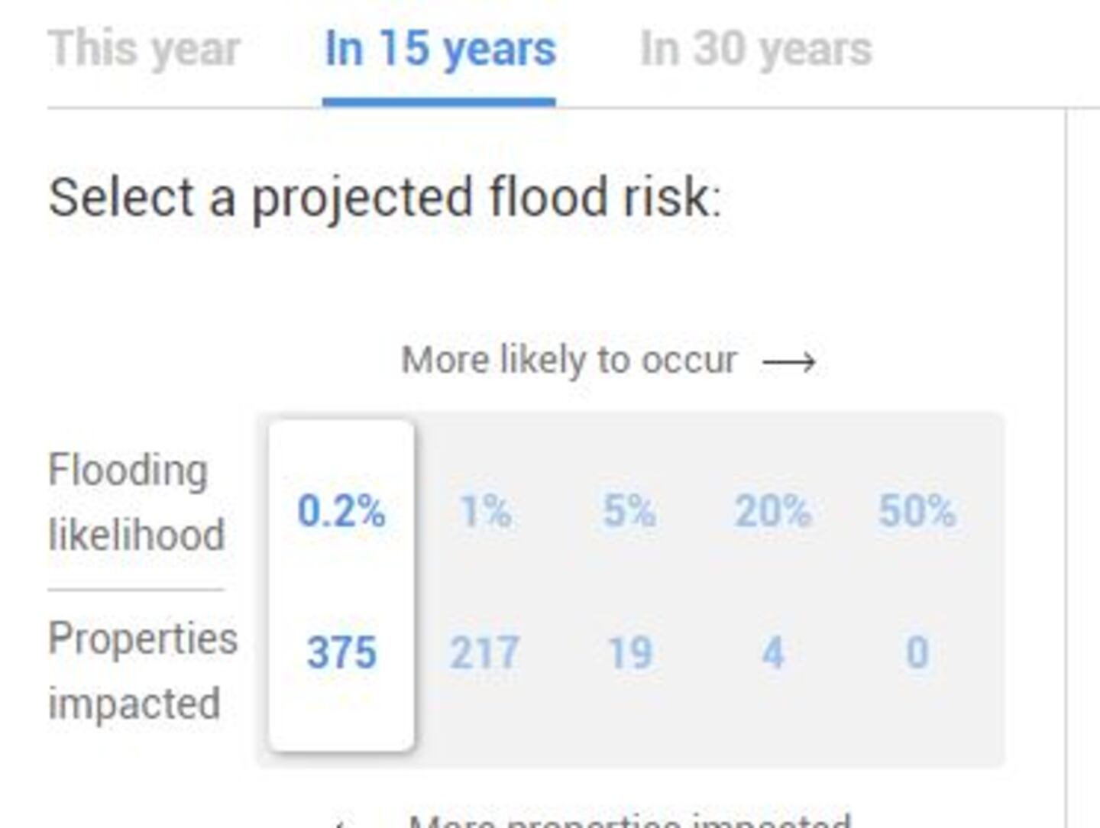Click the 0 properties impacted value
Screen dimensions: 1100x828
917,653
